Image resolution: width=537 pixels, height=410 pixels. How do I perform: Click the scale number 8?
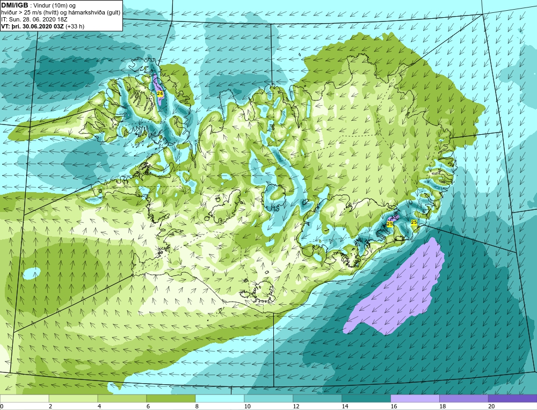tap(197, 406)
